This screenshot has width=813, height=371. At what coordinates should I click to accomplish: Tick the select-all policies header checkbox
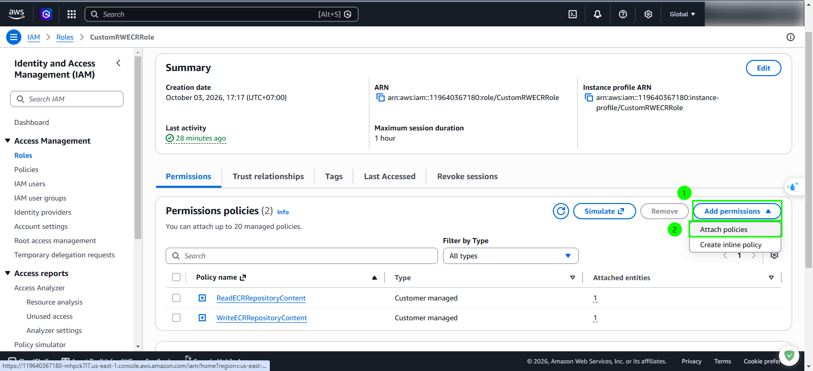pyautogui.click(x=176, y=277)
